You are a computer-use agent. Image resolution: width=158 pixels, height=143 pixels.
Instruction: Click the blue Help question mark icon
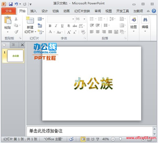click(x=154, y=11)
